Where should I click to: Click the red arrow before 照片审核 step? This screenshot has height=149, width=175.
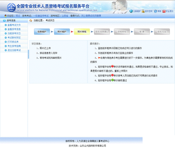pyautogui.click(x=72, y=32)
